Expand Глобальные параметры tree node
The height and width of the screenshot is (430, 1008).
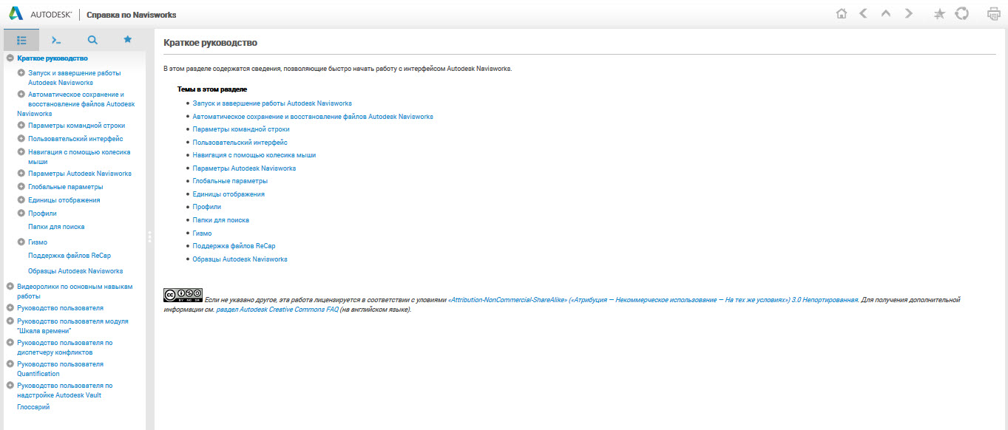pos(21,186)
